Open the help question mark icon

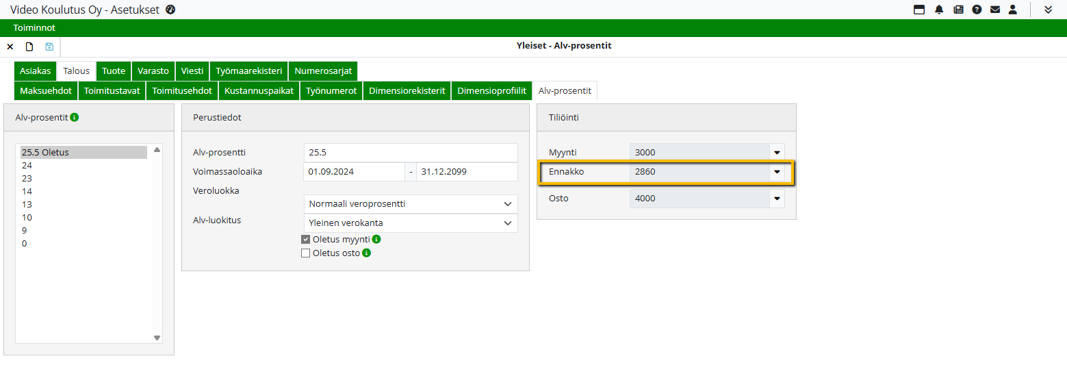[x=977, y=10]
